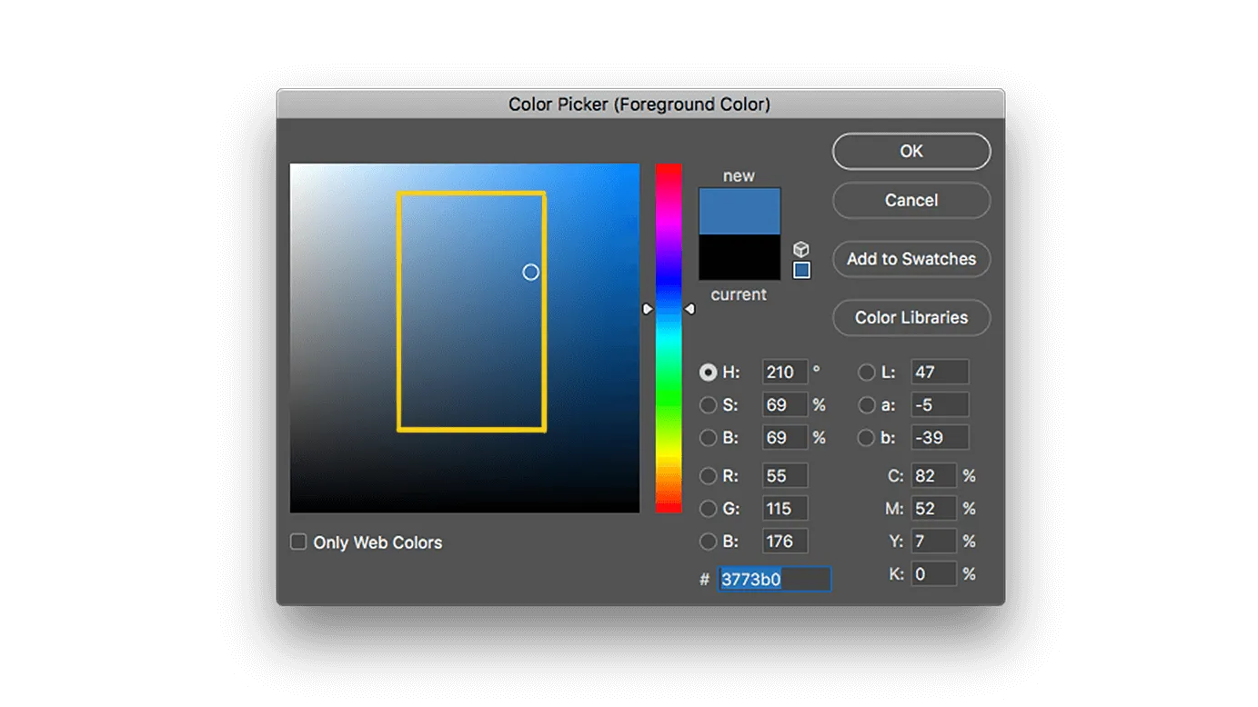The image size is (1258, 707).
Task: Enable the Only Web Colors checkbox
Action: [x=297, y=542]
